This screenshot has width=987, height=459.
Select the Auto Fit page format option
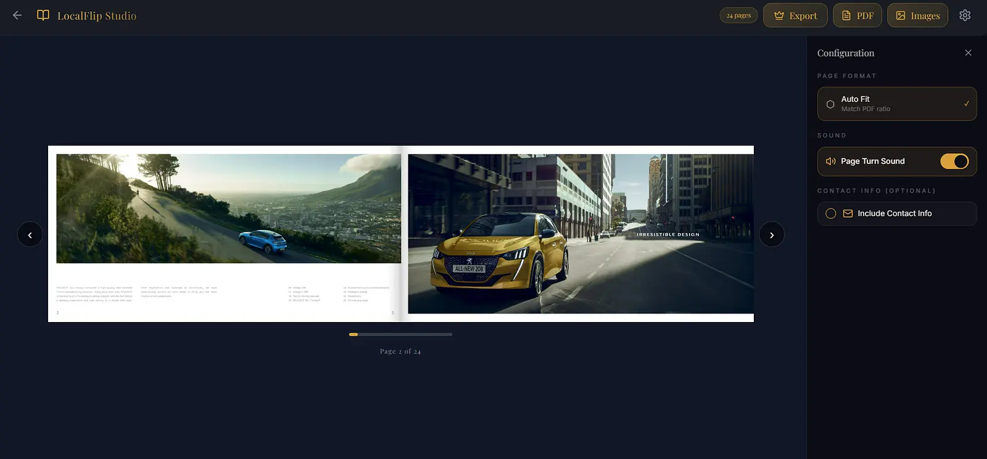(897, 104)
